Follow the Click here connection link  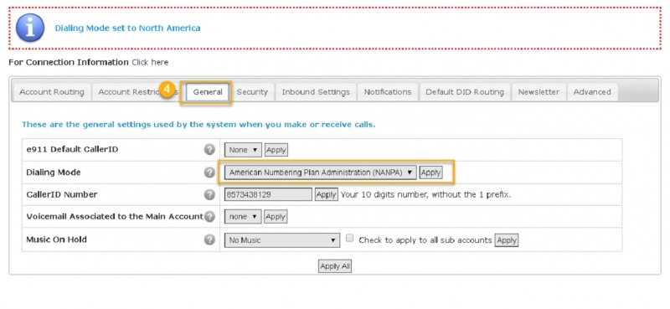click(x=150, y=63)
